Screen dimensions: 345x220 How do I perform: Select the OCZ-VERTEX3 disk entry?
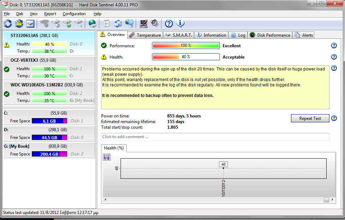[x=49, y=68]
